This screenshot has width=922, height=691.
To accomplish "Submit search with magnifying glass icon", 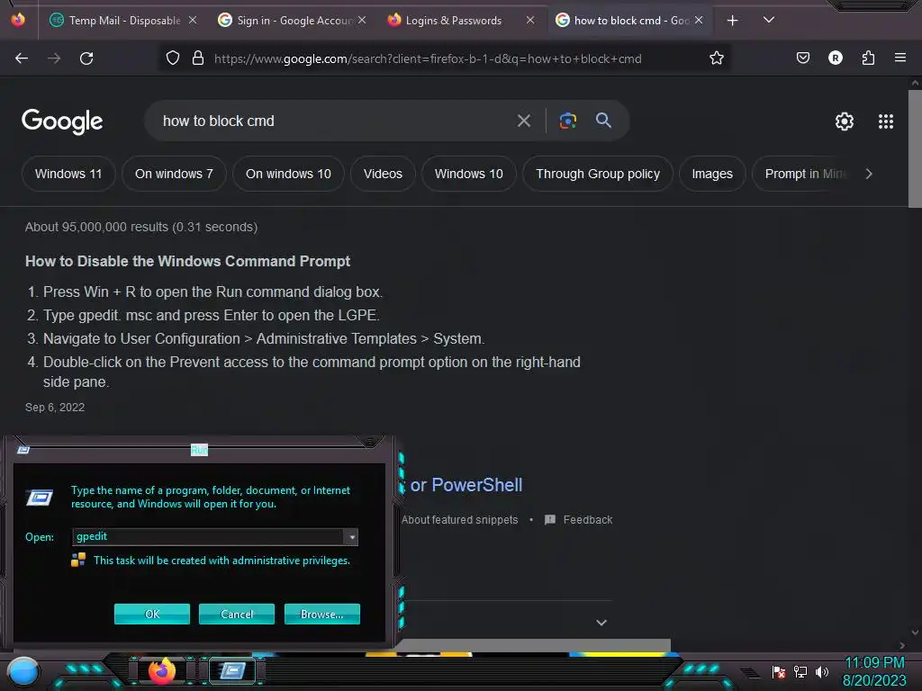I will coord(603,121).
